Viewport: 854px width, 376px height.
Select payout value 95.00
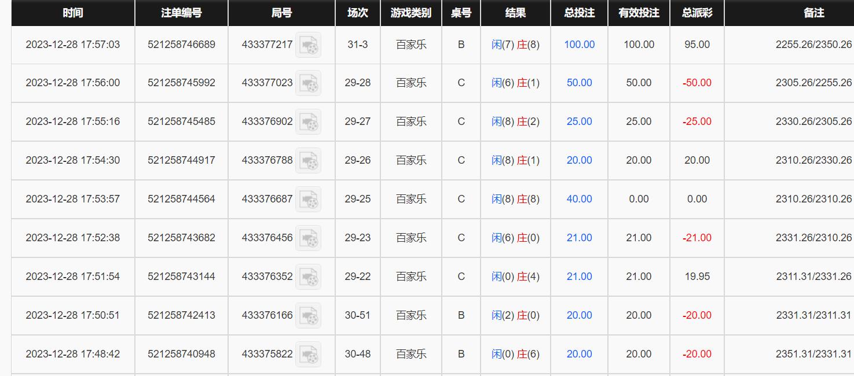pyautogui.click(x=697, y=45)
